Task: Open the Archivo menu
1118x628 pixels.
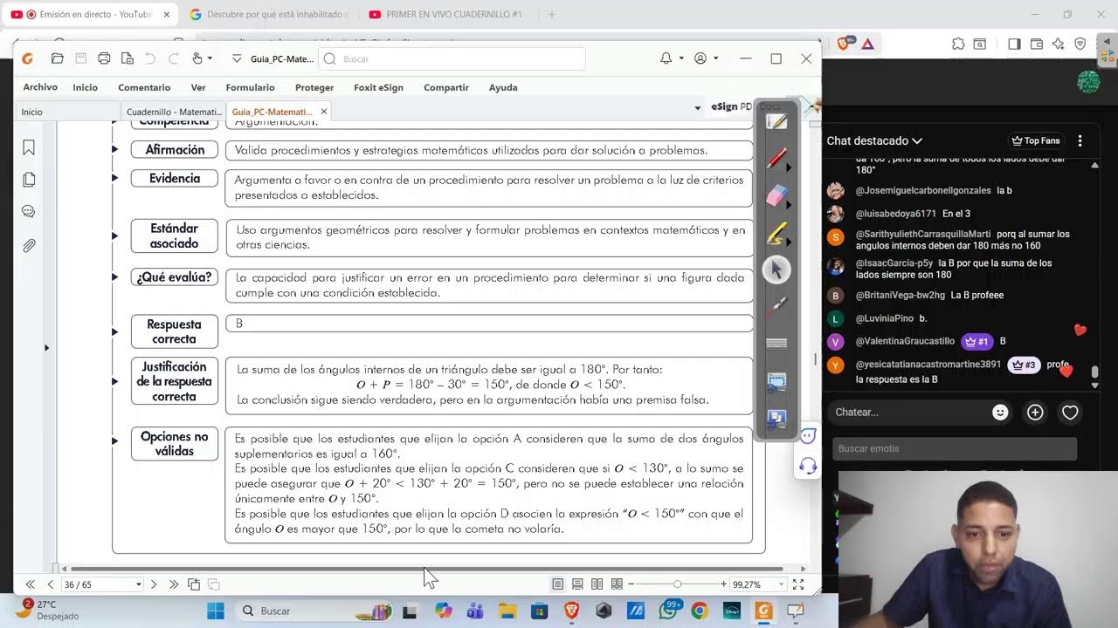Action: tap(40, 87)
